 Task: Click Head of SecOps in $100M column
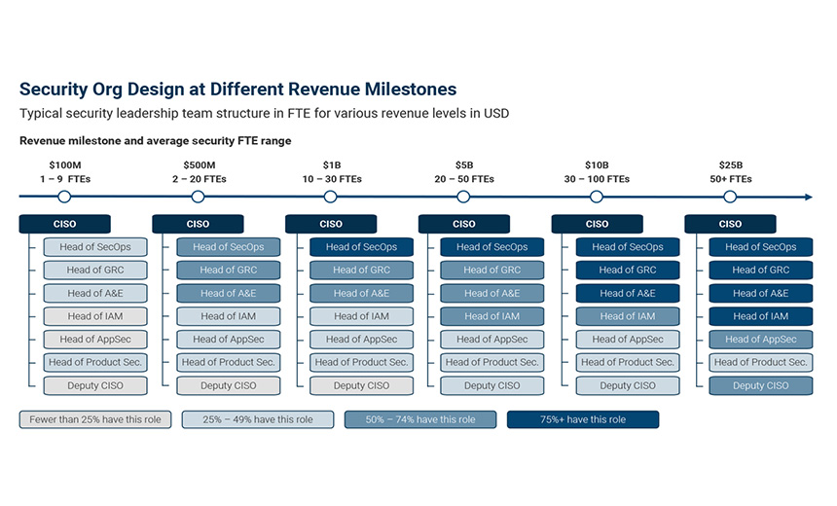(95, 247)
